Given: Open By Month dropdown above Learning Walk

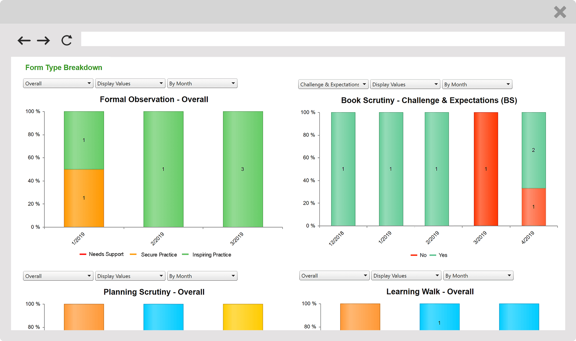Looking at the screenshot, I should (478, 276).
